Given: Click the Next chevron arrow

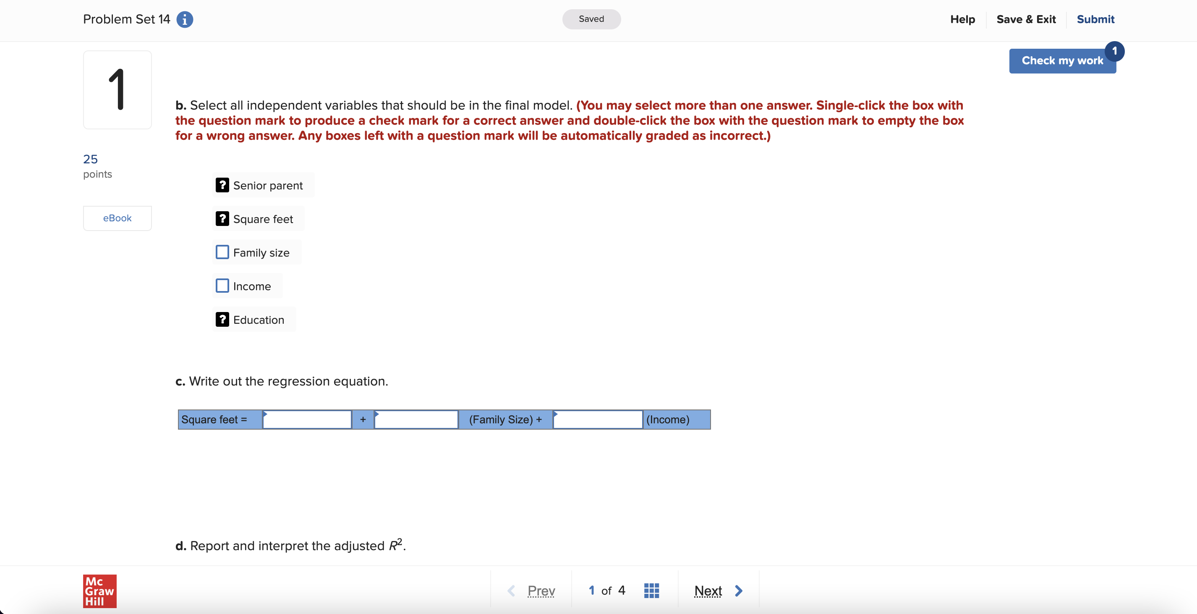Looking at the screenshot, I should coord(739,591).
